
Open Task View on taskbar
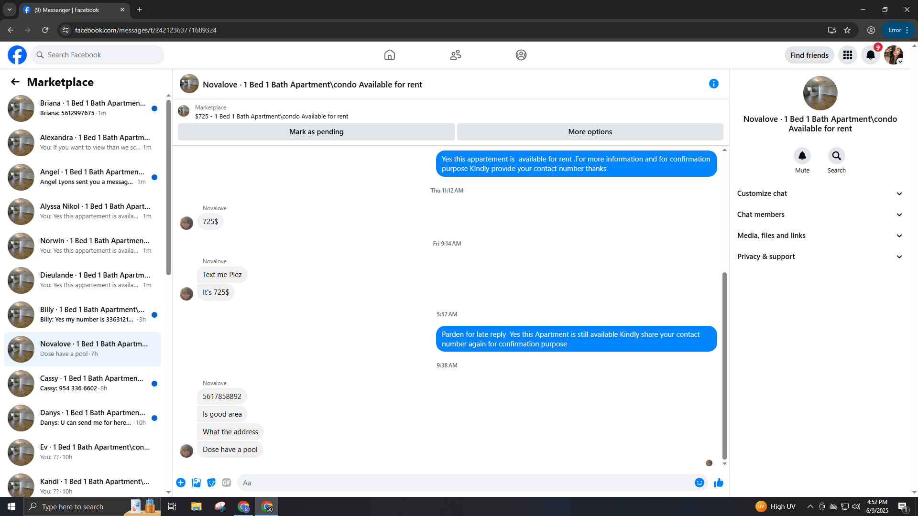[x=172, y=506]
